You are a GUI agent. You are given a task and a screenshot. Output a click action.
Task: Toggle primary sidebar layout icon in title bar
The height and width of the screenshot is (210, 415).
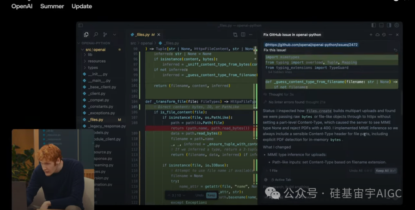[x=373, y=25]
